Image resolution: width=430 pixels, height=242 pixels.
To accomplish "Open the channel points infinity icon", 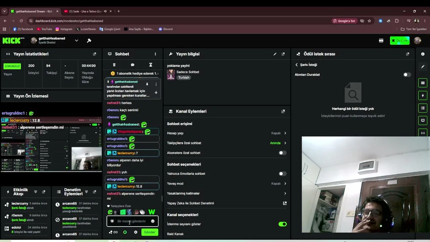I will (x=113, y=232).
